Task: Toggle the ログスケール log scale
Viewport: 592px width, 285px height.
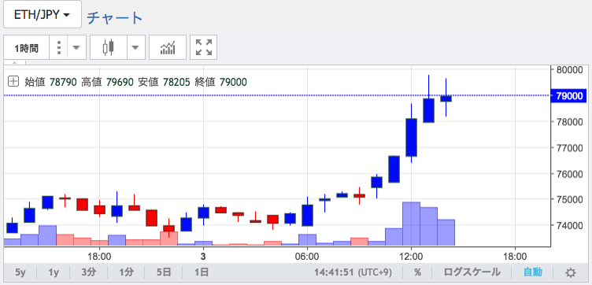Action: pos(472,272)
